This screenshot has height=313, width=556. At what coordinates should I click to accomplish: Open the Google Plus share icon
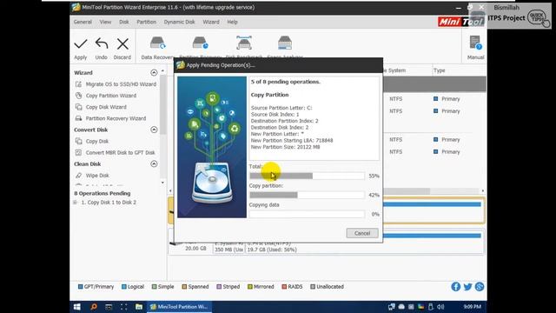480,287
